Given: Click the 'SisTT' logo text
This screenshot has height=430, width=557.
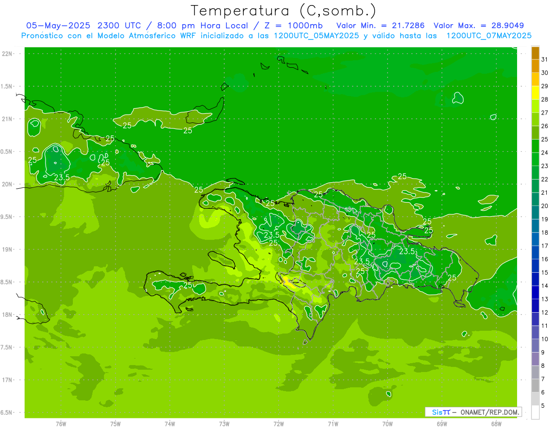Looking at the screenshot, I should [441, 412].
